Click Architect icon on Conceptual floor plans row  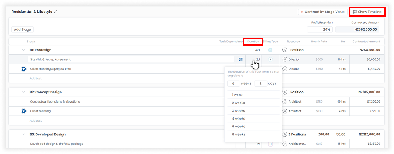tap(285, 102)
